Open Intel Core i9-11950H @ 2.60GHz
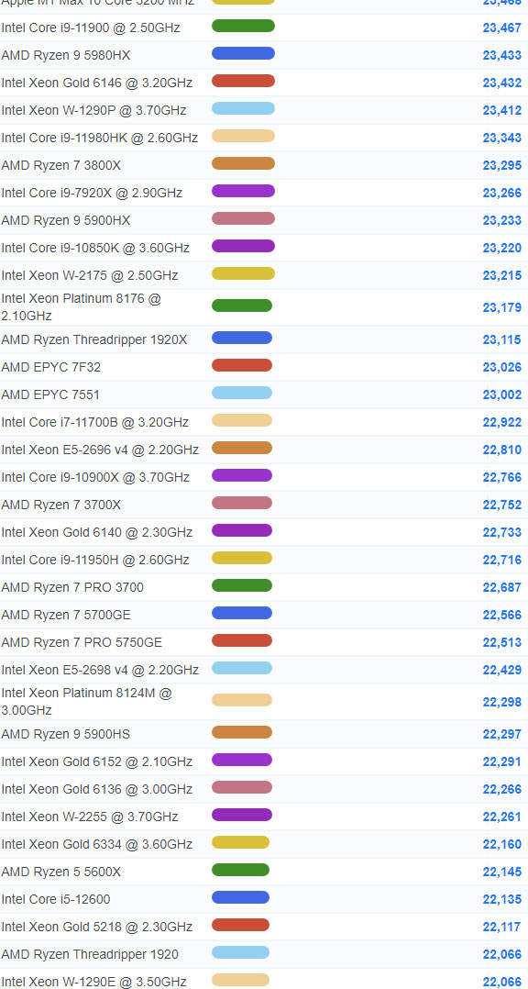 point(95,560)
